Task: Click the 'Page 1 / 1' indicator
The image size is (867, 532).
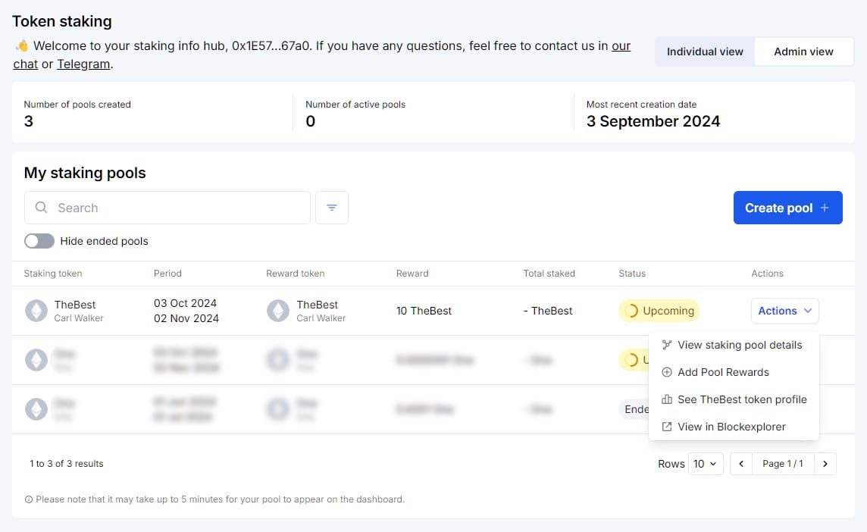Action: 782,464
